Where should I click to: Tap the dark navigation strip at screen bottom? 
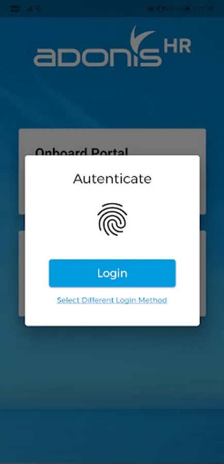coord(112,436)
